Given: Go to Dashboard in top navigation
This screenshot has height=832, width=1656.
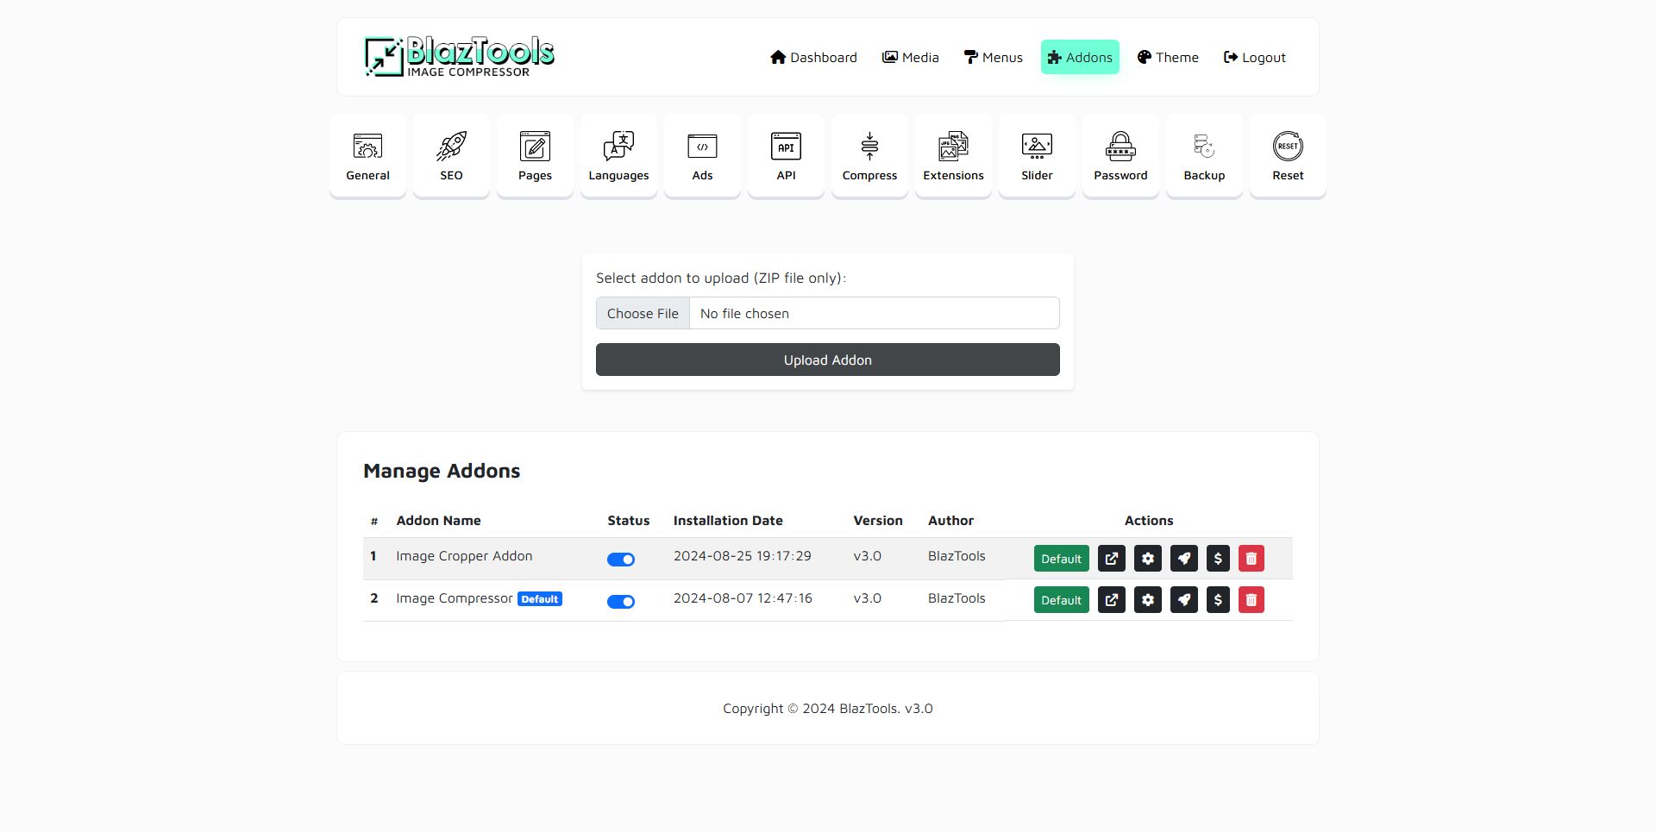Looking at the screenshot, I should point(813,57).
